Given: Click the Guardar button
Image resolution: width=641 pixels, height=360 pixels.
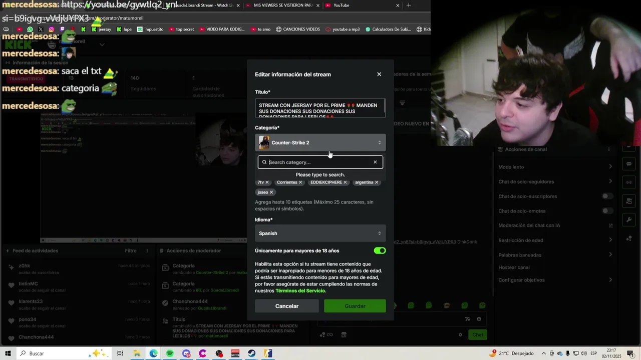Looking at the screenshot, I should point(355,306).
